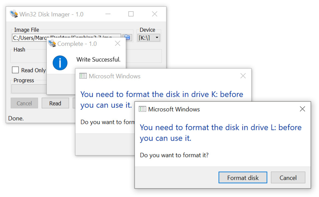Click the blue info icon in Complete dialog
The image size is (319, 197).
[60, 63]
